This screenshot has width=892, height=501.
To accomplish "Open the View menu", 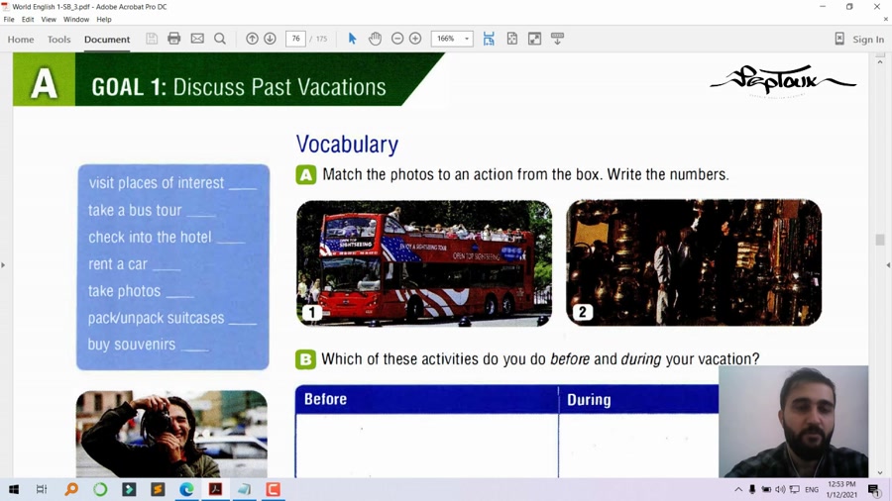I will pyautogui.click(x=49, y=19).
